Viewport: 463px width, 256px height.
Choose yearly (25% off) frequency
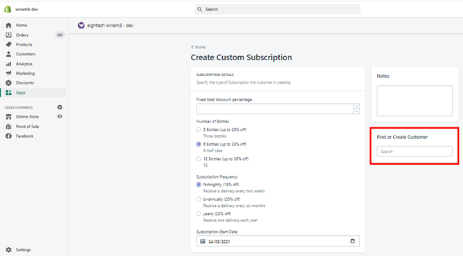coord(199,214)
